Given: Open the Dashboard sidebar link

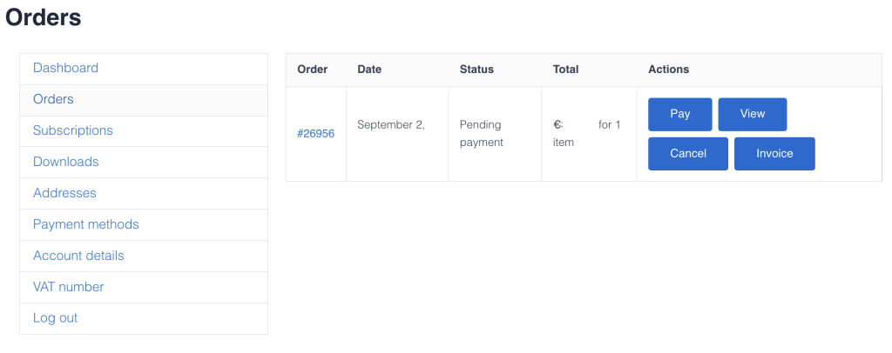Looking at the screenshot, I should [x=65, y=68].
